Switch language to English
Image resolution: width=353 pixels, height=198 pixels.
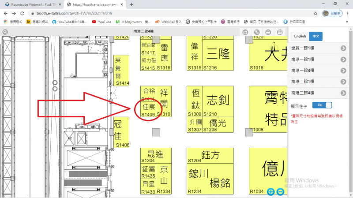[x=300, y=36]
